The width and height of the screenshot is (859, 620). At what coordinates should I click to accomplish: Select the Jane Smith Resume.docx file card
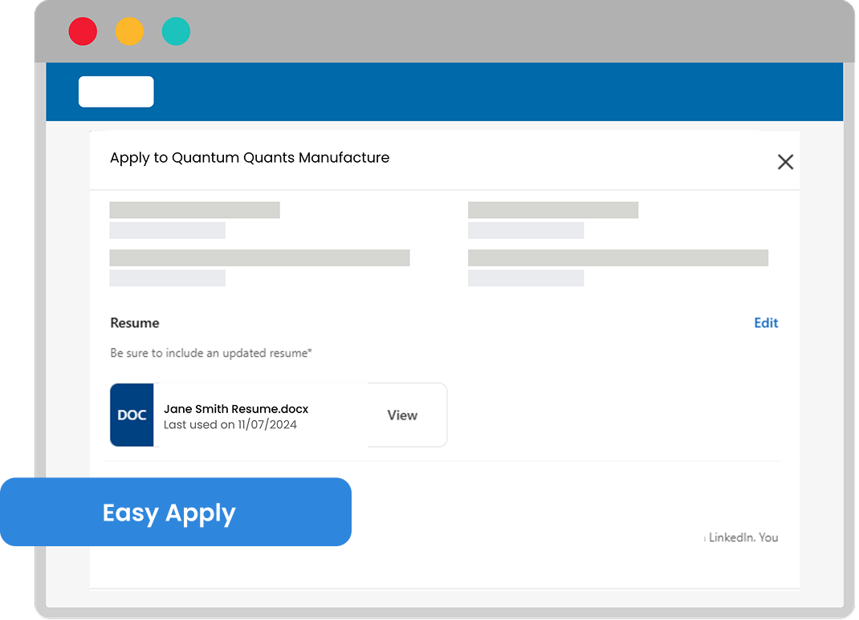[x=277, y=415]
